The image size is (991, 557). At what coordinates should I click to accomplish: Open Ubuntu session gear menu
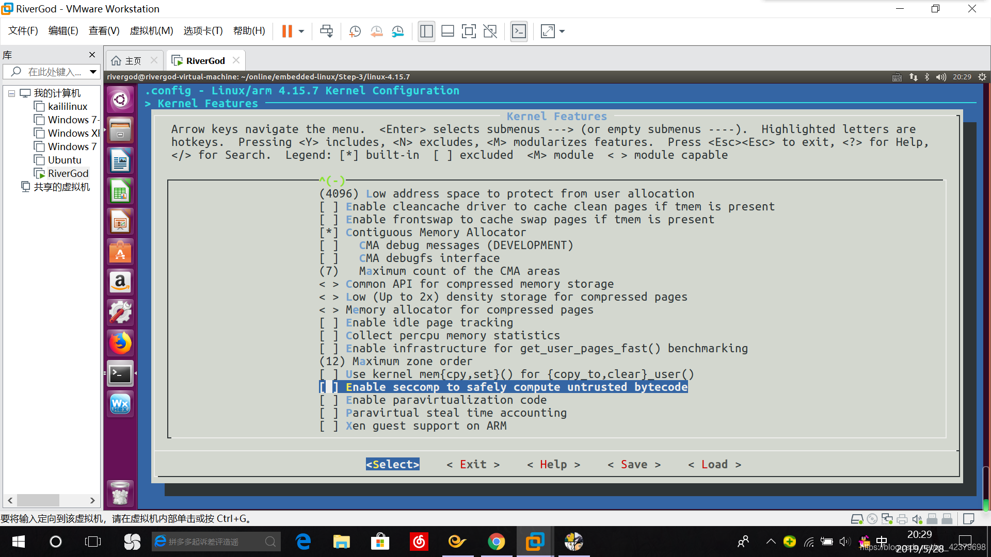pyautogui.click(x=982, y=77)
